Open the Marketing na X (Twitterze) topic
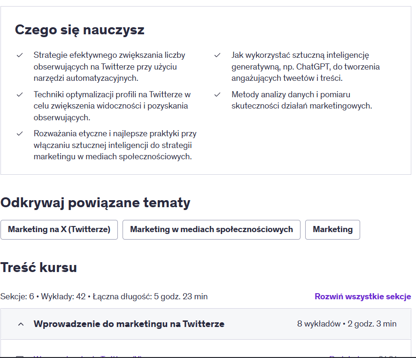Viewport: 416px width, 358px height. 59,230
